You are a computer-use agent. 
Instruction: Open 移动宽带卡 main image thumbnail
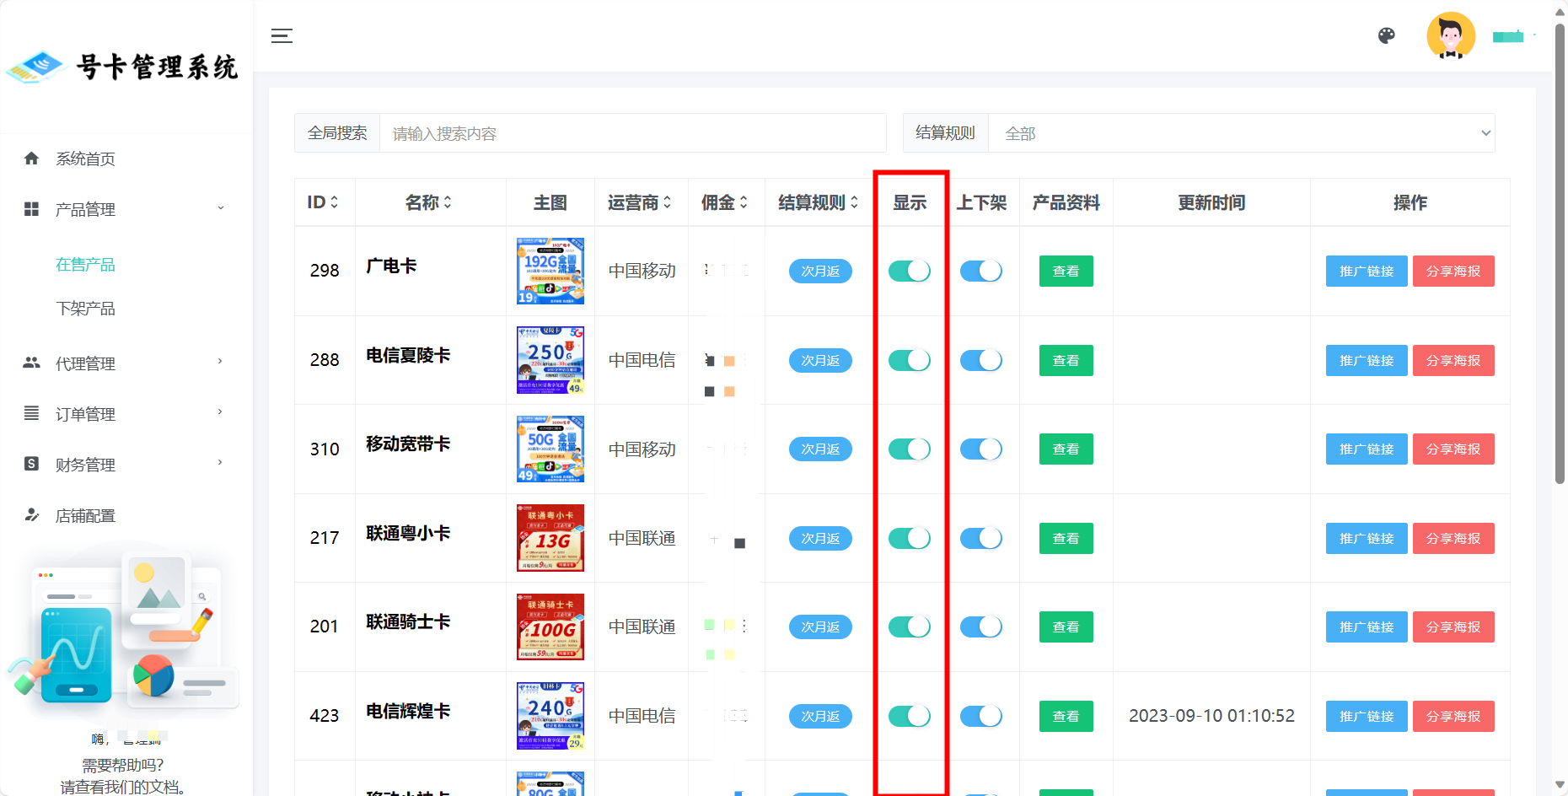550,449
